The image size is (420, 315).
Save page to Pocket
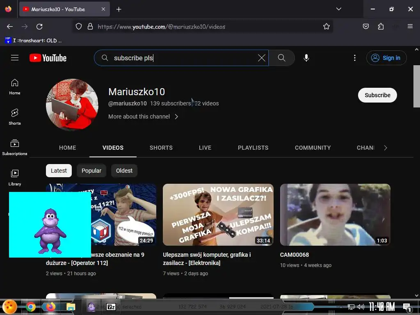click(x=365, y=27)
